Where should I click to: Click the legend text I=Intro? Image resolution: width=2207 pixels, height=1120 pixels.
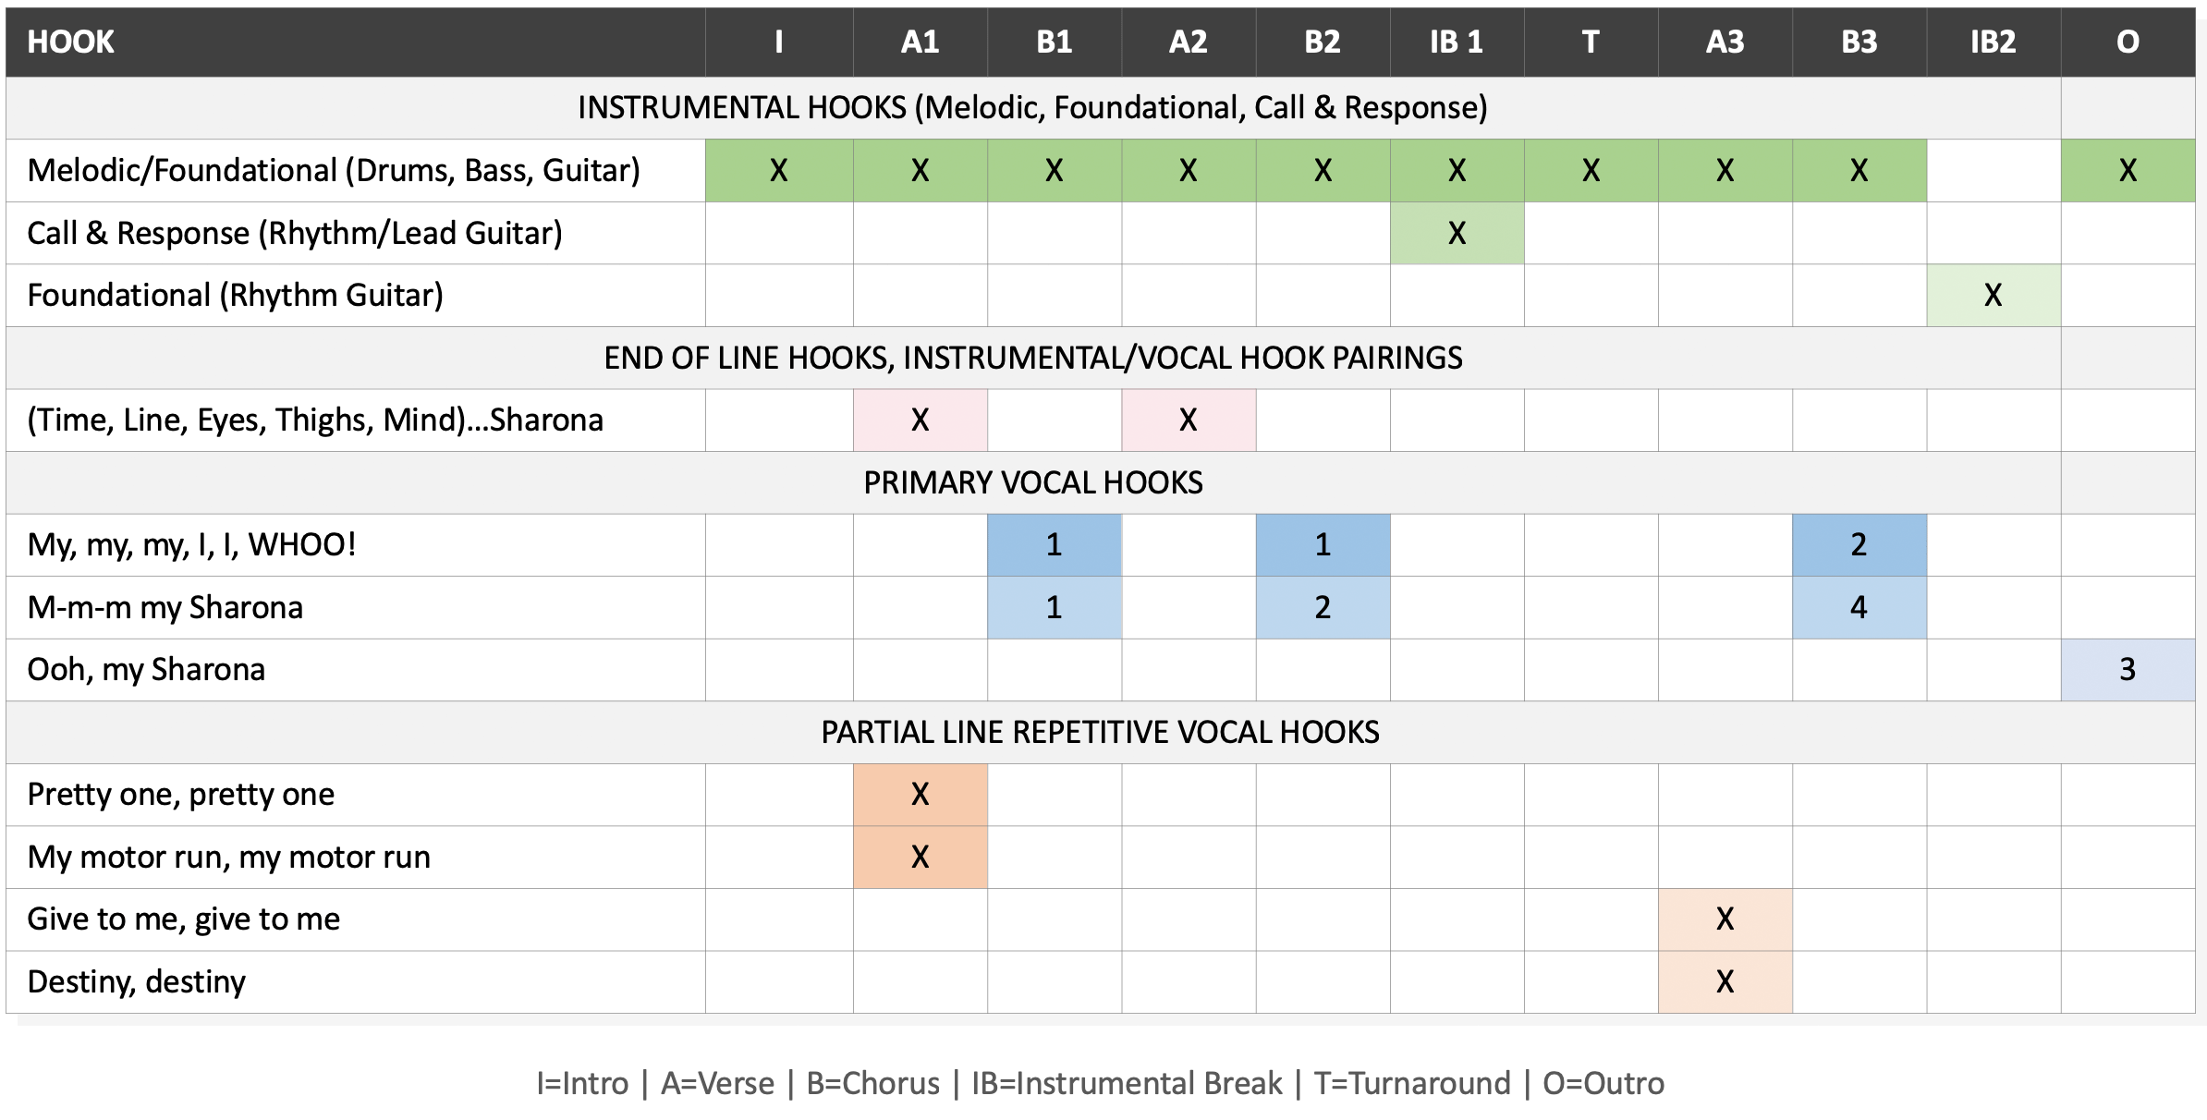(x=582, y=1083)
